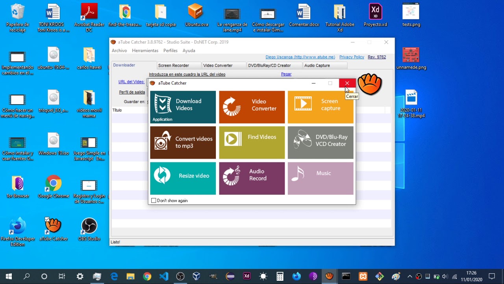Open the Privacy Policy link
Image resolution: width=504 pixels, height=284 pixels.
[x=352, y=57]
